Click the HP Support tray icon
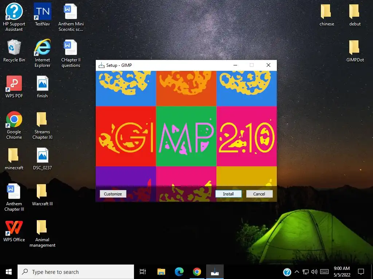The height and width of the screenshot is (279, 373). pyautogui.click(x=287, y=272)
